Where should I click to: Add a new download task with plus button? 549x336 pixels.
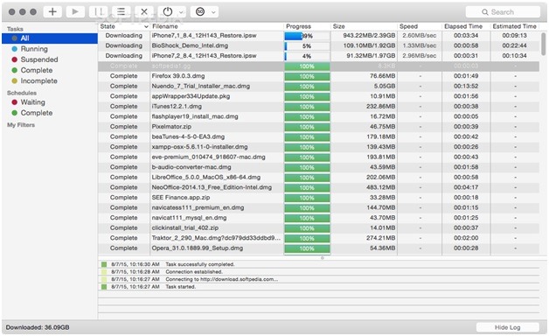(x=52, y=11)
